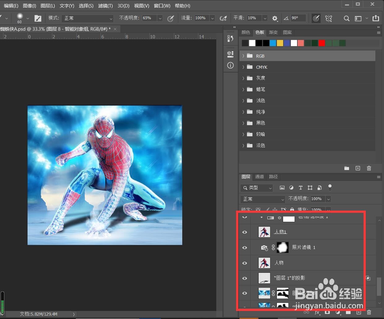Screen dimensions: 384x319
Task: Open the 滤镜(T) menu
Action: (x=105, y=6)
